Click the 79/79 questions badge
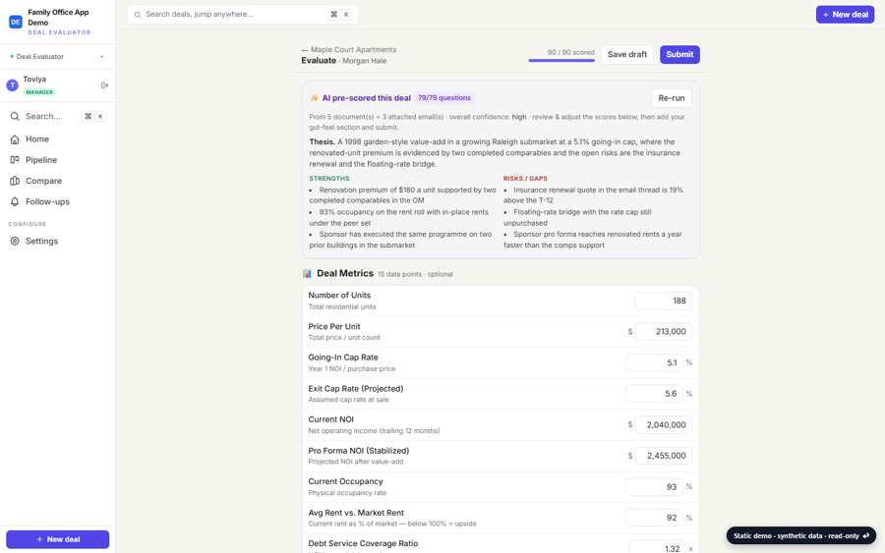 pos(444,98)
